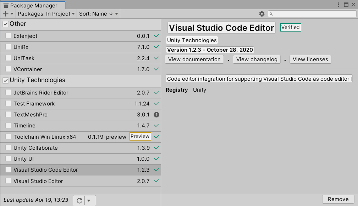Click the Package Manager tab icon
Screen dimensions: 358x206
[6, 5]
